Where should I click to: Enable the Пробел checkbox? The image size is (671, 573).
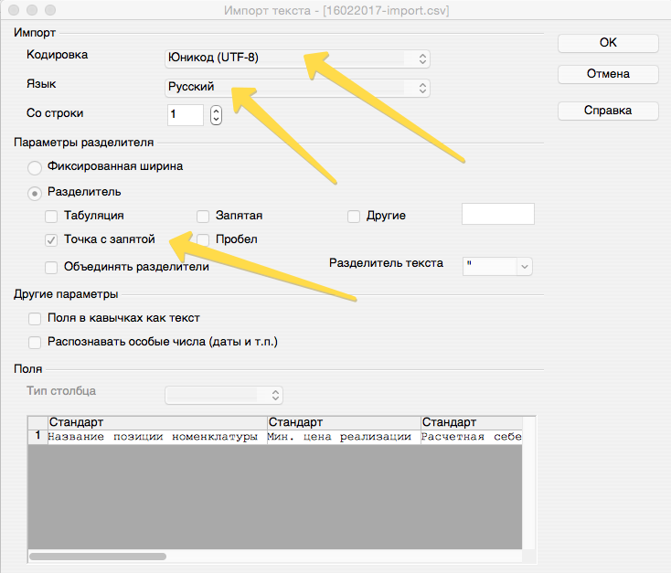coord(203,240)
